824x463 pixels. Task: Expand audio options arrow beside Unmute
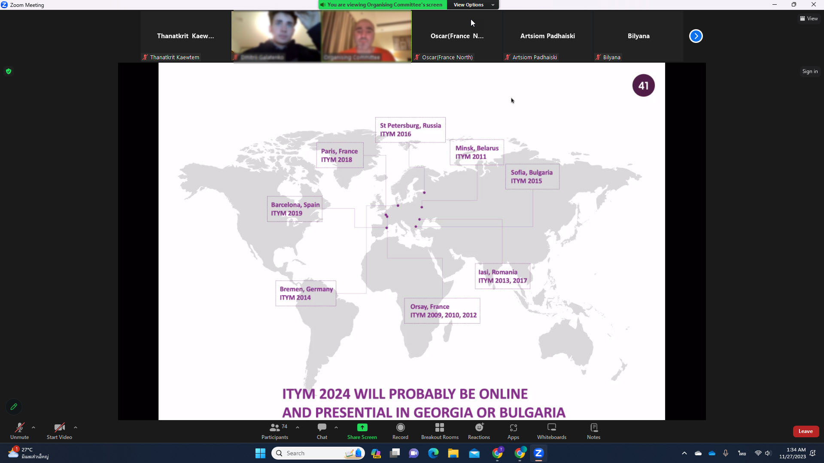tap(33, 427)
